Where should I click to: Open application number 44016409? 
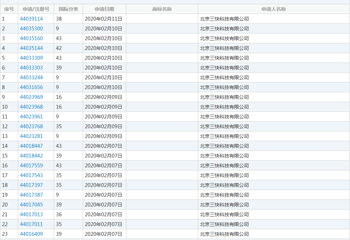coord(31,234)
